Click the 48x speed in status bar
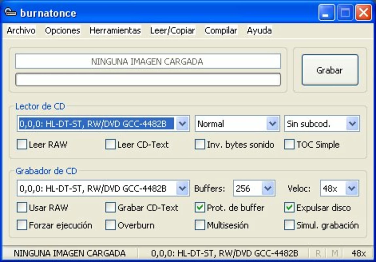 pos(359,253)
